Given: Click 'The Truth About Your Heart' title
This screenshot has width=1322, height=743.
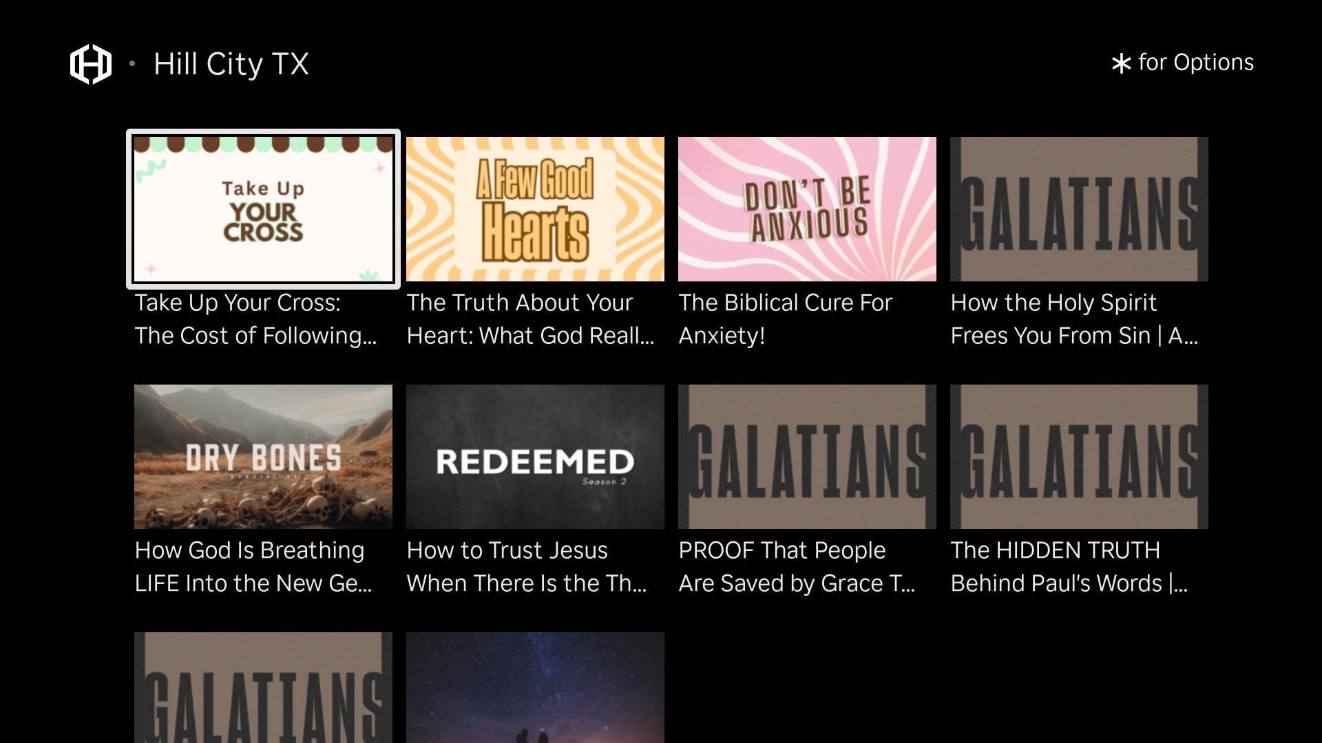Looking at the screenshot, I should 530,319.
